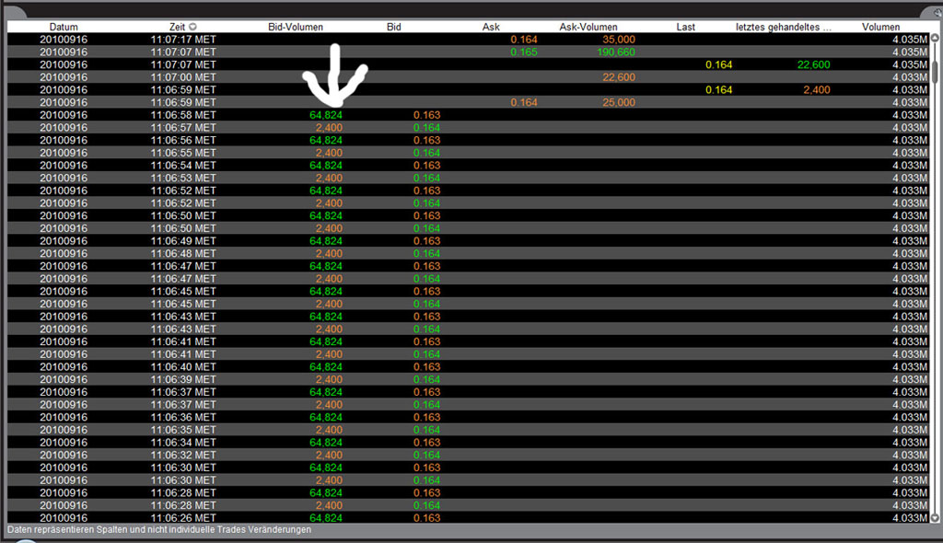The image size is (943, 543).
Task: Click green 22,600 in the letztes gehandeltes column
Action: (814, 65)
